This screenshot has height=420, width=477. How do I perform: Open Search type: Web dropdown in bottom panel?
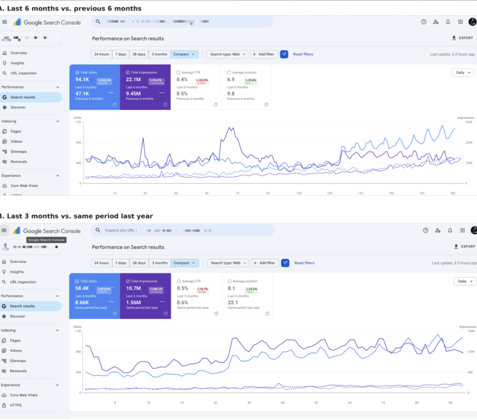click(228, 263)
